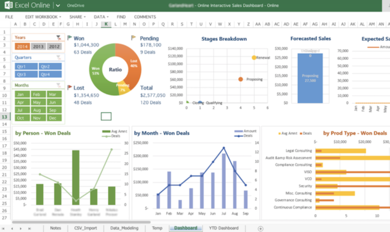Click the Total amount $2,577,050
Viewport: 390px width, 232px height.
coord(153,95)
